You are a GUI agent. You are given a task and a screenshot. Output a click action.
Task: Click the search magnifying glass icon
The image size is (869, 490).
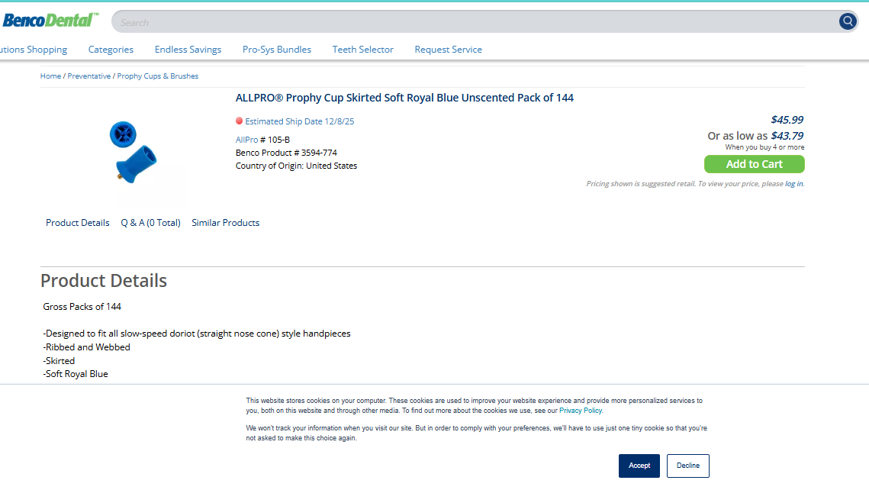848,21
